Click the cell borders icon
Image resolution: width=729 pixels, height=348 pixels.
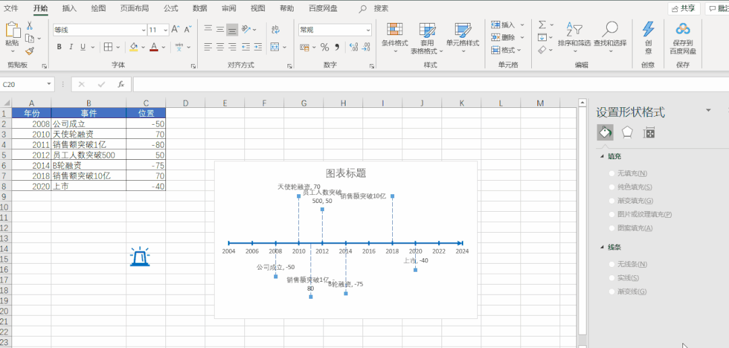108,47
